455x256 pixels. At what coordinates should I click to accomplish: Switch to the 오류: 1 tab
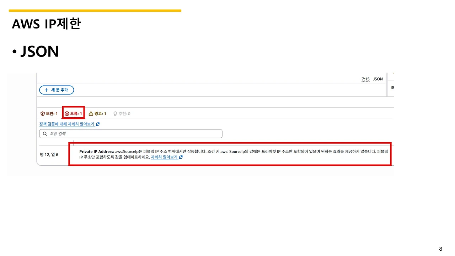(x=73, y=114)
